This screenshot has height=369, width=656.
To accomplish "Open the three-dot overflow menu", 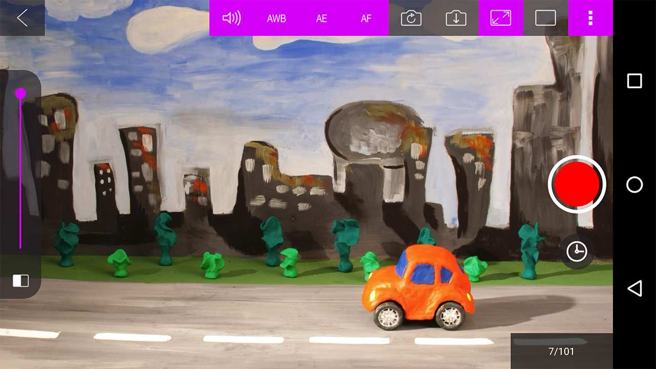I will pos(590,18).
